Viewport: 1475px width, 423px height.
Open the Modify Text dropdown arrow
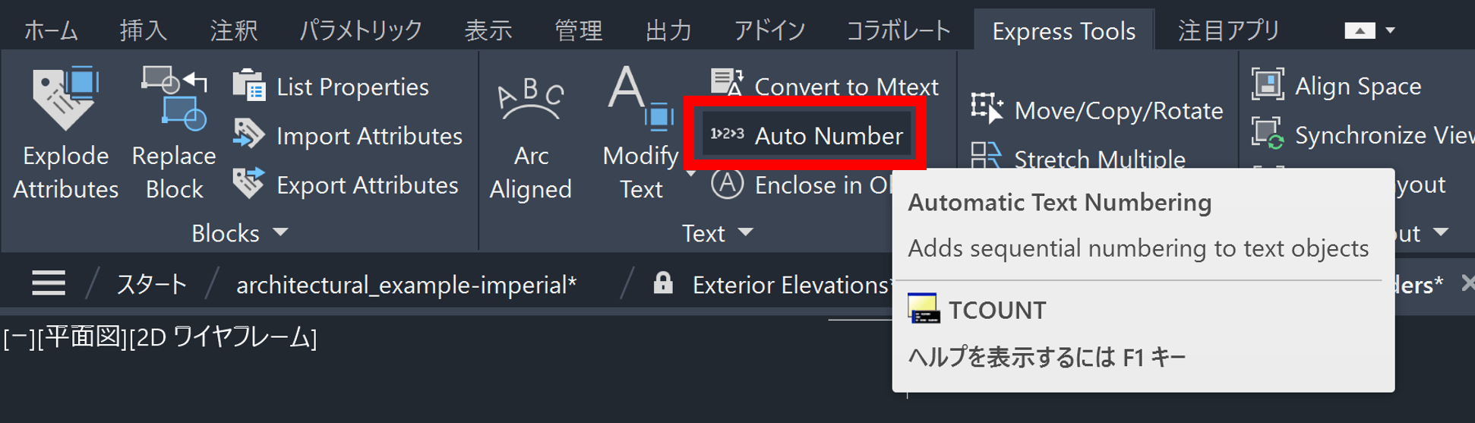pyautogui.click(x=690, y=175)
